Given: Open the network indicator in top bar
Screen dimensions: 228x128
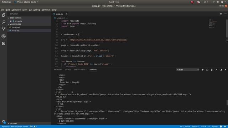Looking at the screenshot, I should pyautogui.click(x=214, y=2).
